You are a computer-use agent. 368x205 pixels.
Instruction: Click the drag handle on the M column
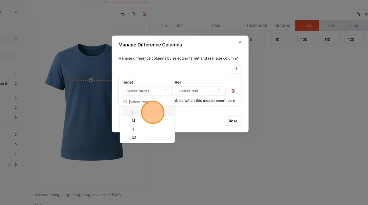(352, 26)
